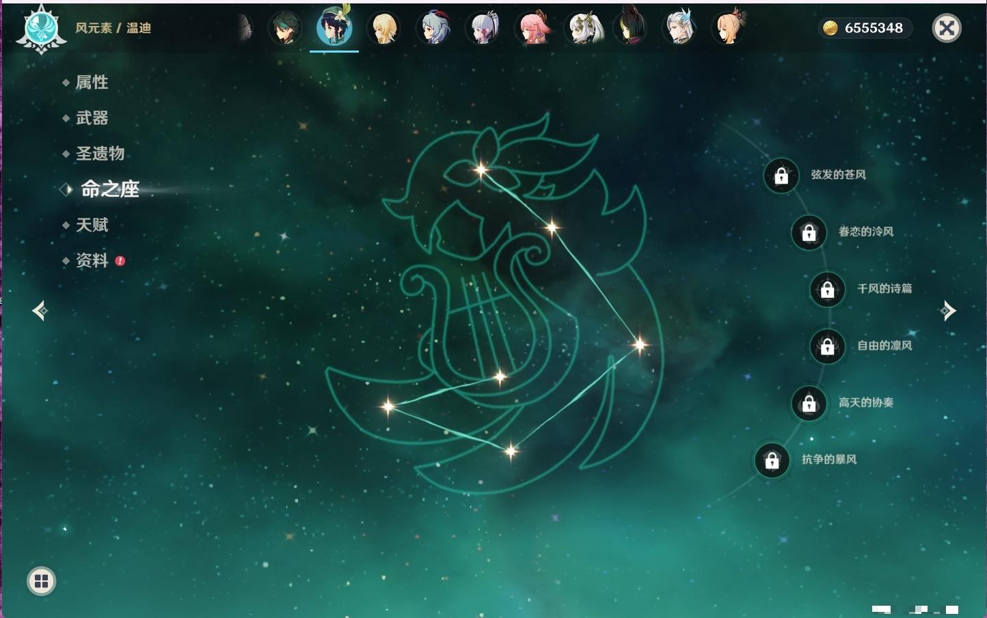987x618 pixels.
Task: Click the Mora balance 6555348
Action: 874,28
